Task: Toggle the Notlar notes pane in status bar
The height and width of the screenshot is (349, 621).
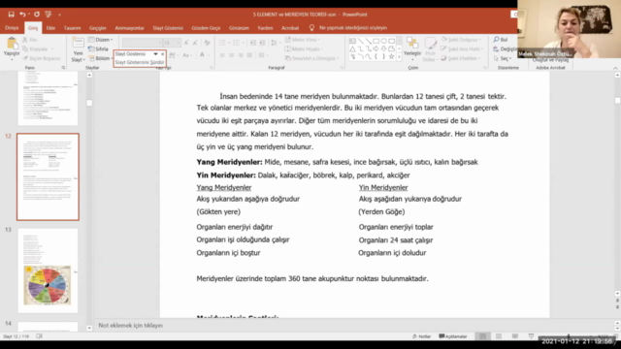Action: click(421, 336)
